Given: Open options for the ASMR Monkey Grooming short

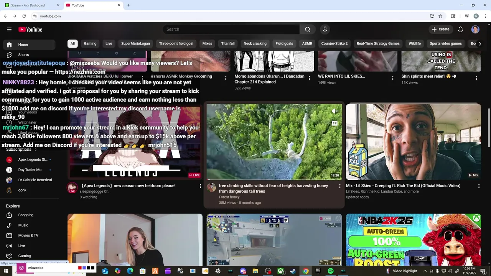Looking at the screenshot, I should 226,78.
